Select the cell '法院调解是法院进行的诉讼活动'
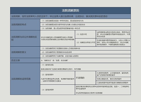141x102 pixels. [x=113, y=34]
